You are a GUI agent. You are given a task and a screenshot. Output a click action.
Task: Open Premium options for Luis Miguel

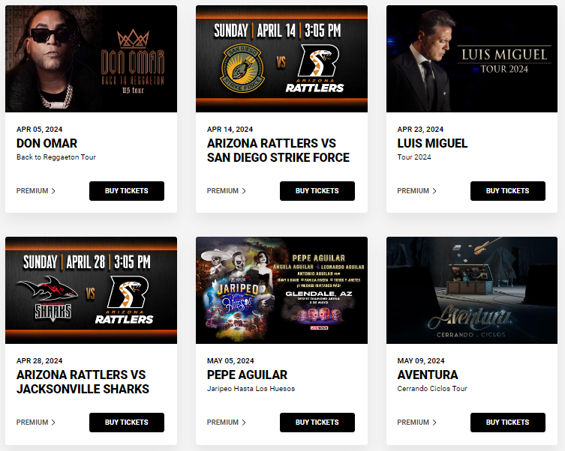(416, 191)
